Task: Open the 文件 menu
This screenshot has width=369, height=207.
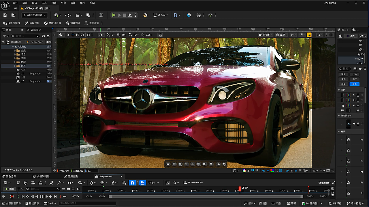Action: pos(15,3)
